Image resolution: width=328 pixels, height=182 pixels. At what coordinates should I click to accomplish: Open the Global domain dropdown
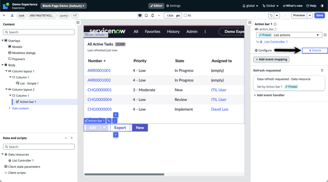271,6
